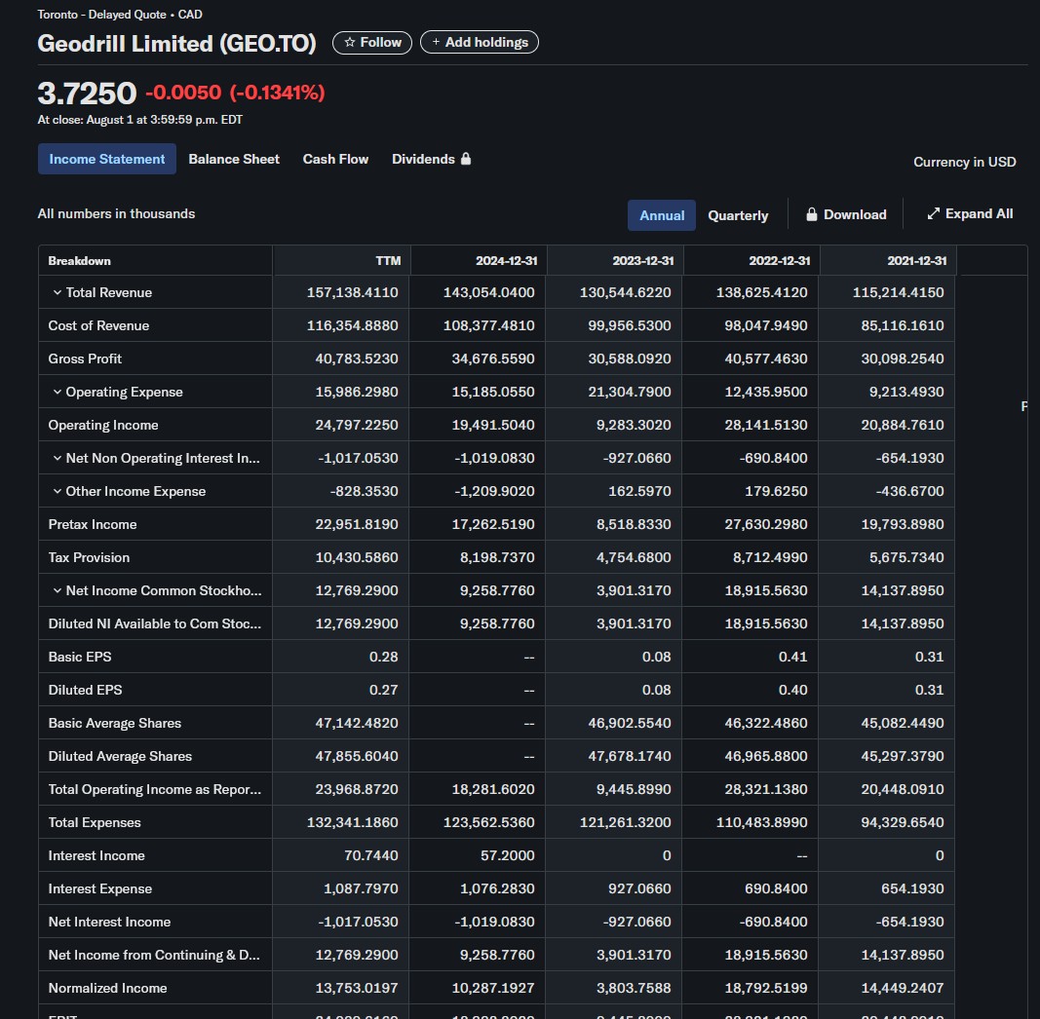
Task: Click the Net Interest Income row label
Action: coord(109,923)
